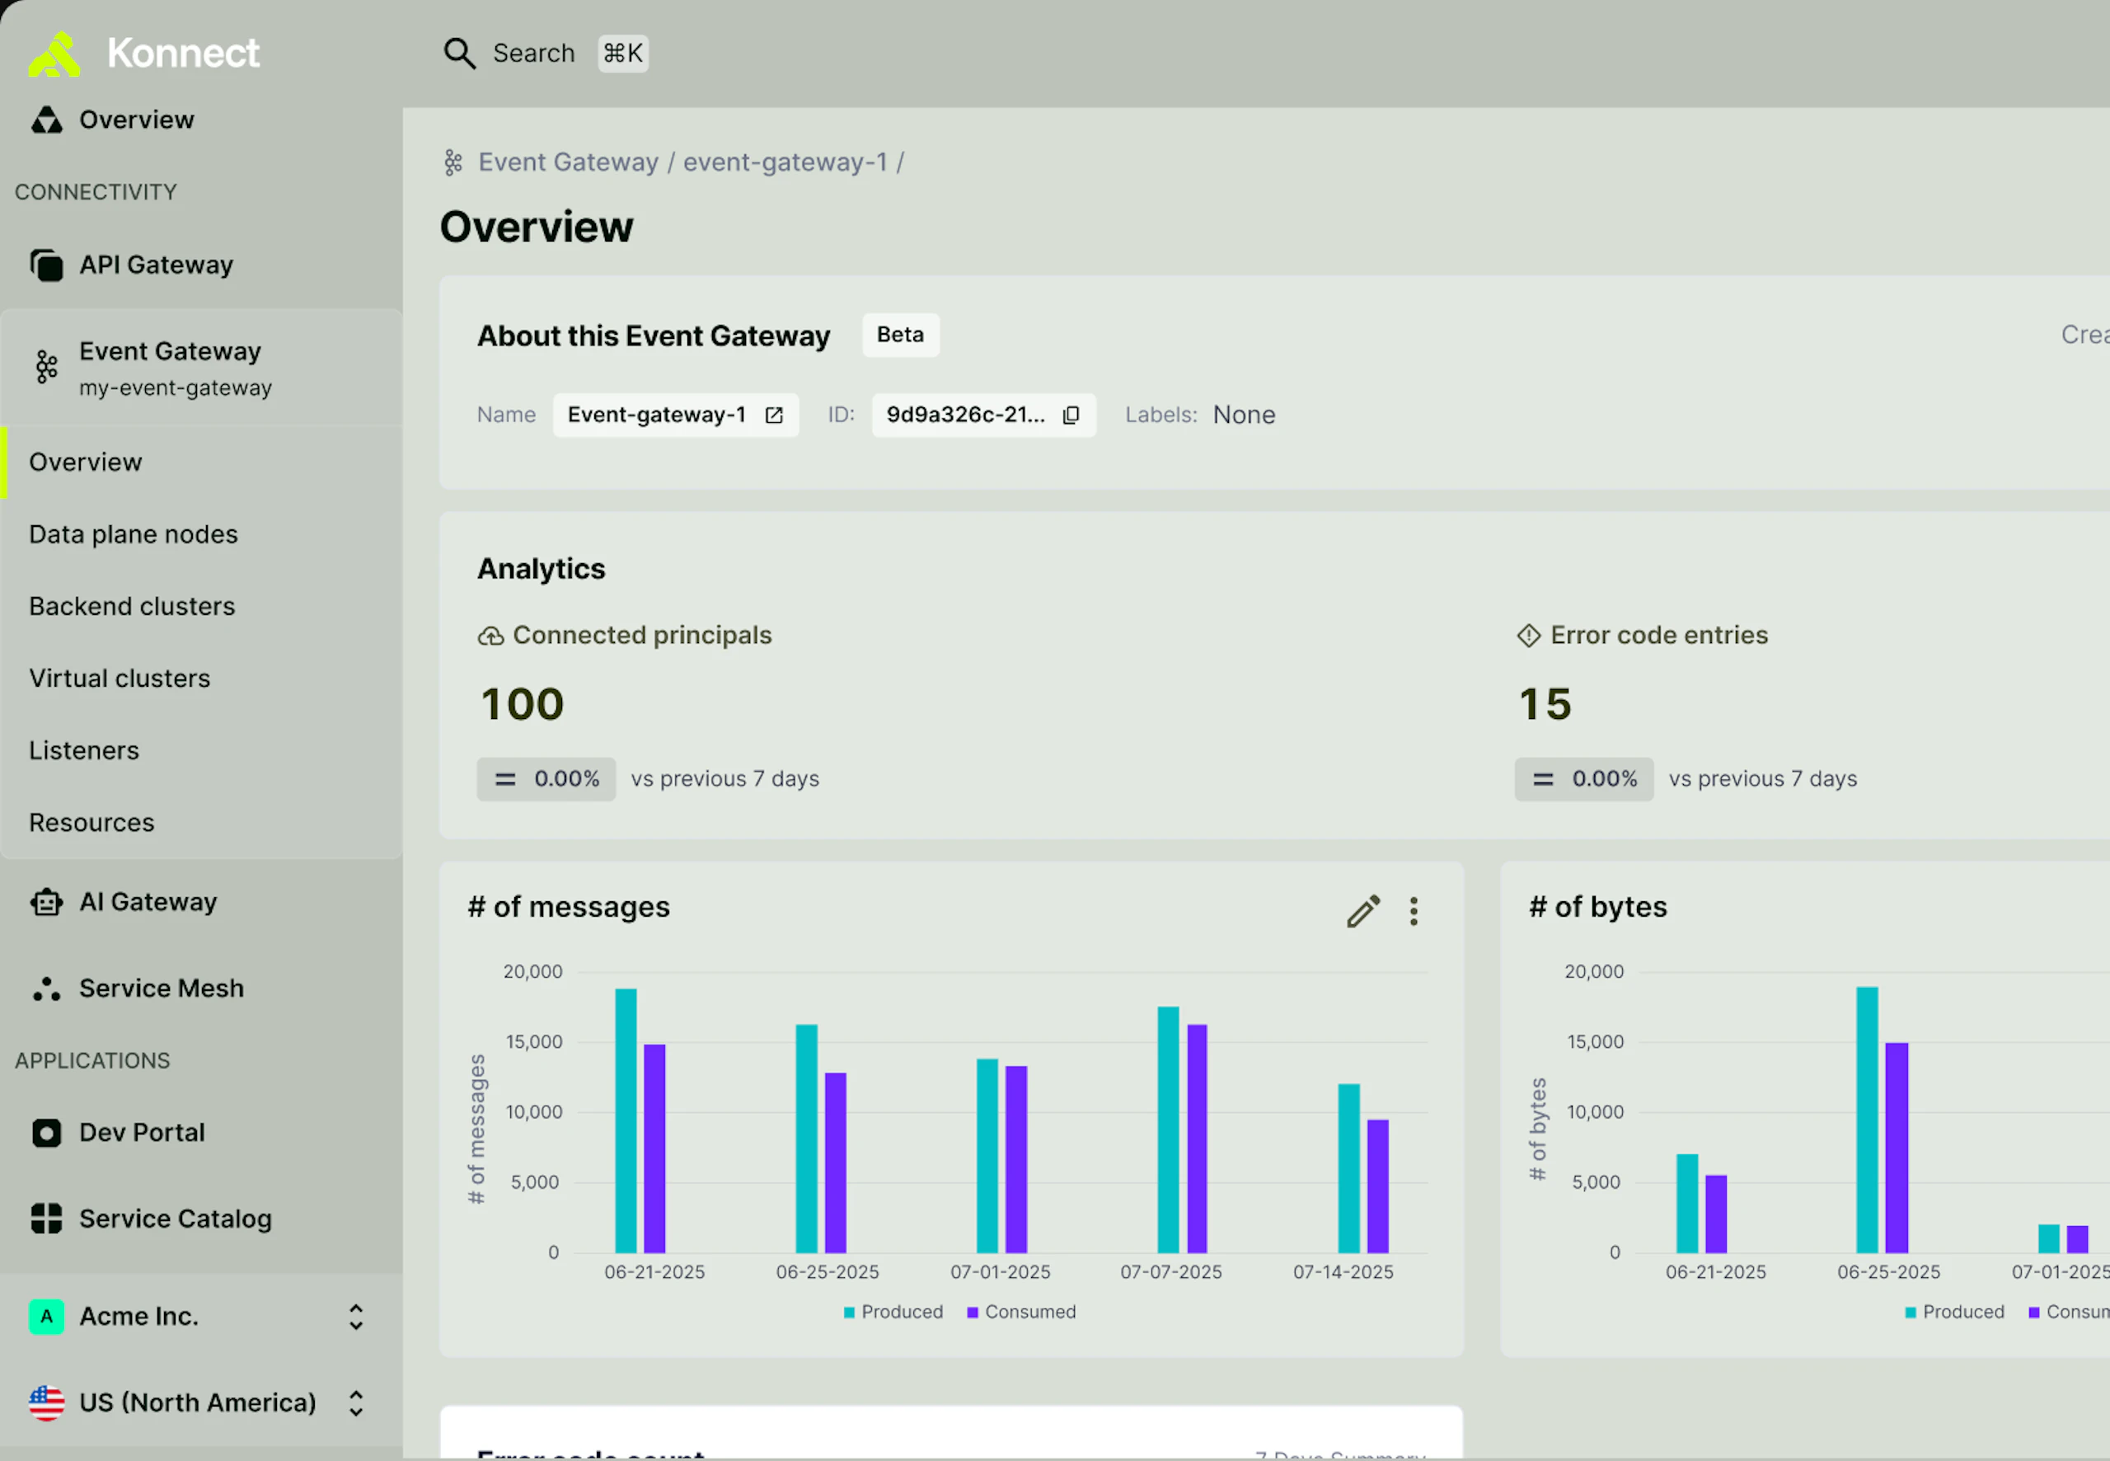Toggle Consumed series in messages legend
The image size is (2110, 1461).
coord(1021,1312)
